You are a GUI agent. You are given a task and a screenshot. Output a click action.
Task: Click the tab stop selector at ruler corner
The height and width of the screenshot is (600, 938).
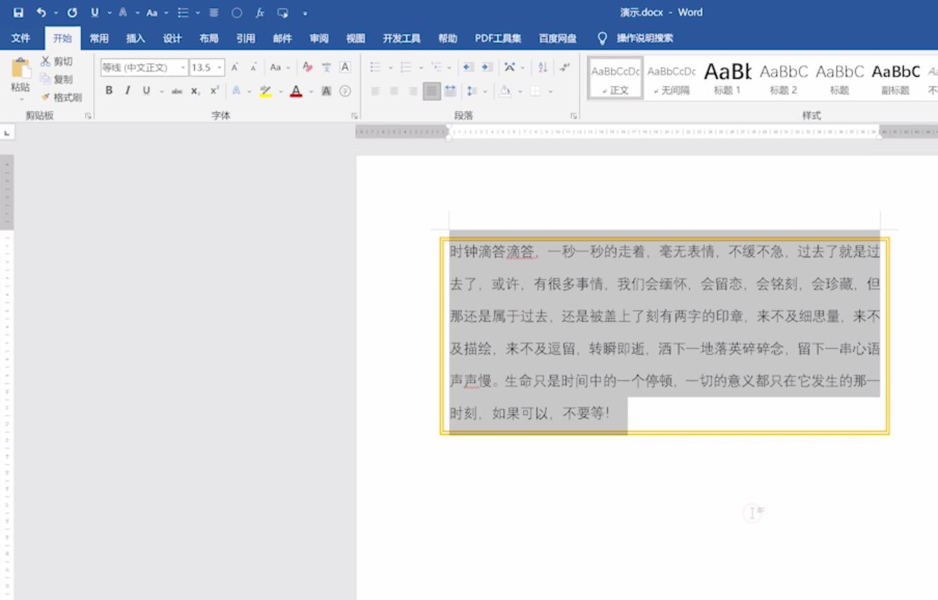click(x=7, y=132)
